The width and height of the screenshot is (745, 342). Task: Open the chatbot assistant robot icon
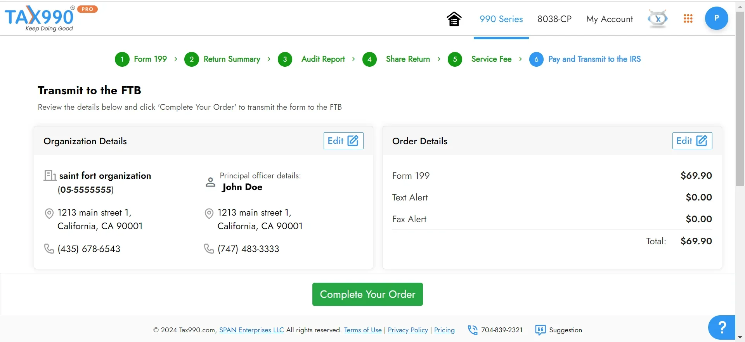658,19
